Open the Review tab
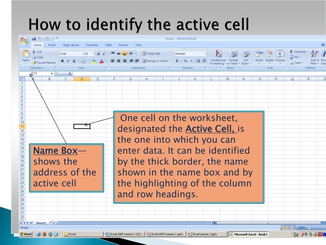The image size is (326, 245). tap(124, 45)
